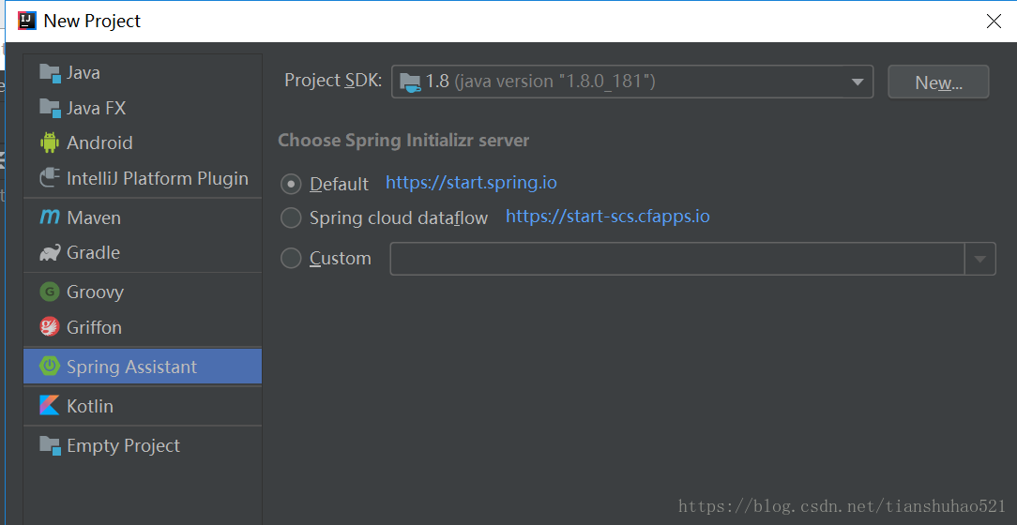Open the Project SDK dropdown
Screen dimensions: 1017x525
click(x=632, y=82)
